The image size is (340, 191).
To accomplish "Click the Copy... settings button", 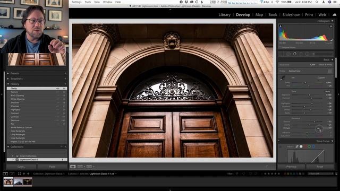I will tap(21, 167).
